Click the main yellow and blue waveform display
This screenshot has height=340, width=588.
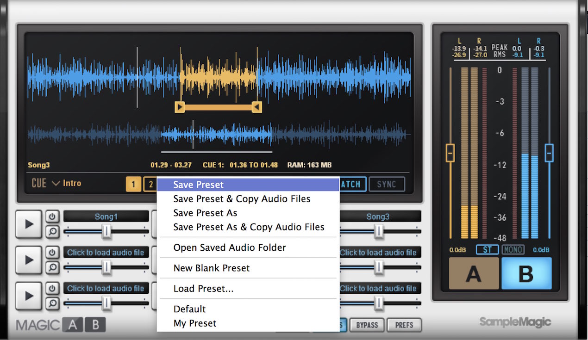[x=219, y=77]
